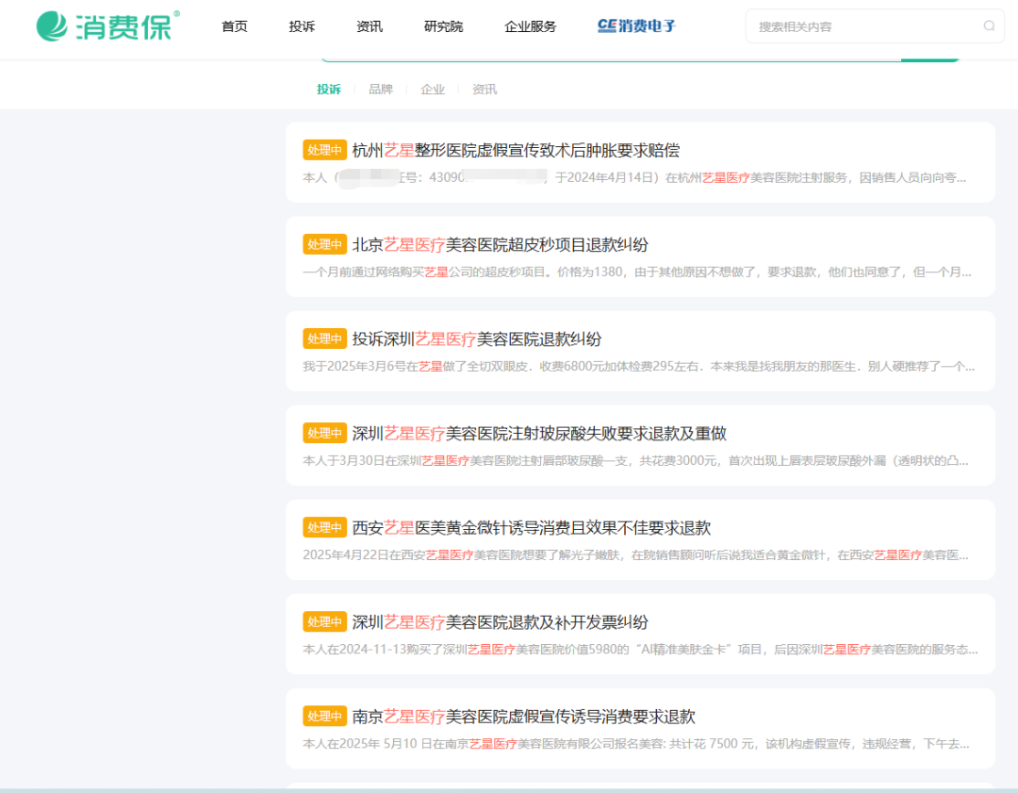
Task: Click the summary starting 2025年4月22日在西安
Action: click(635, 554)
